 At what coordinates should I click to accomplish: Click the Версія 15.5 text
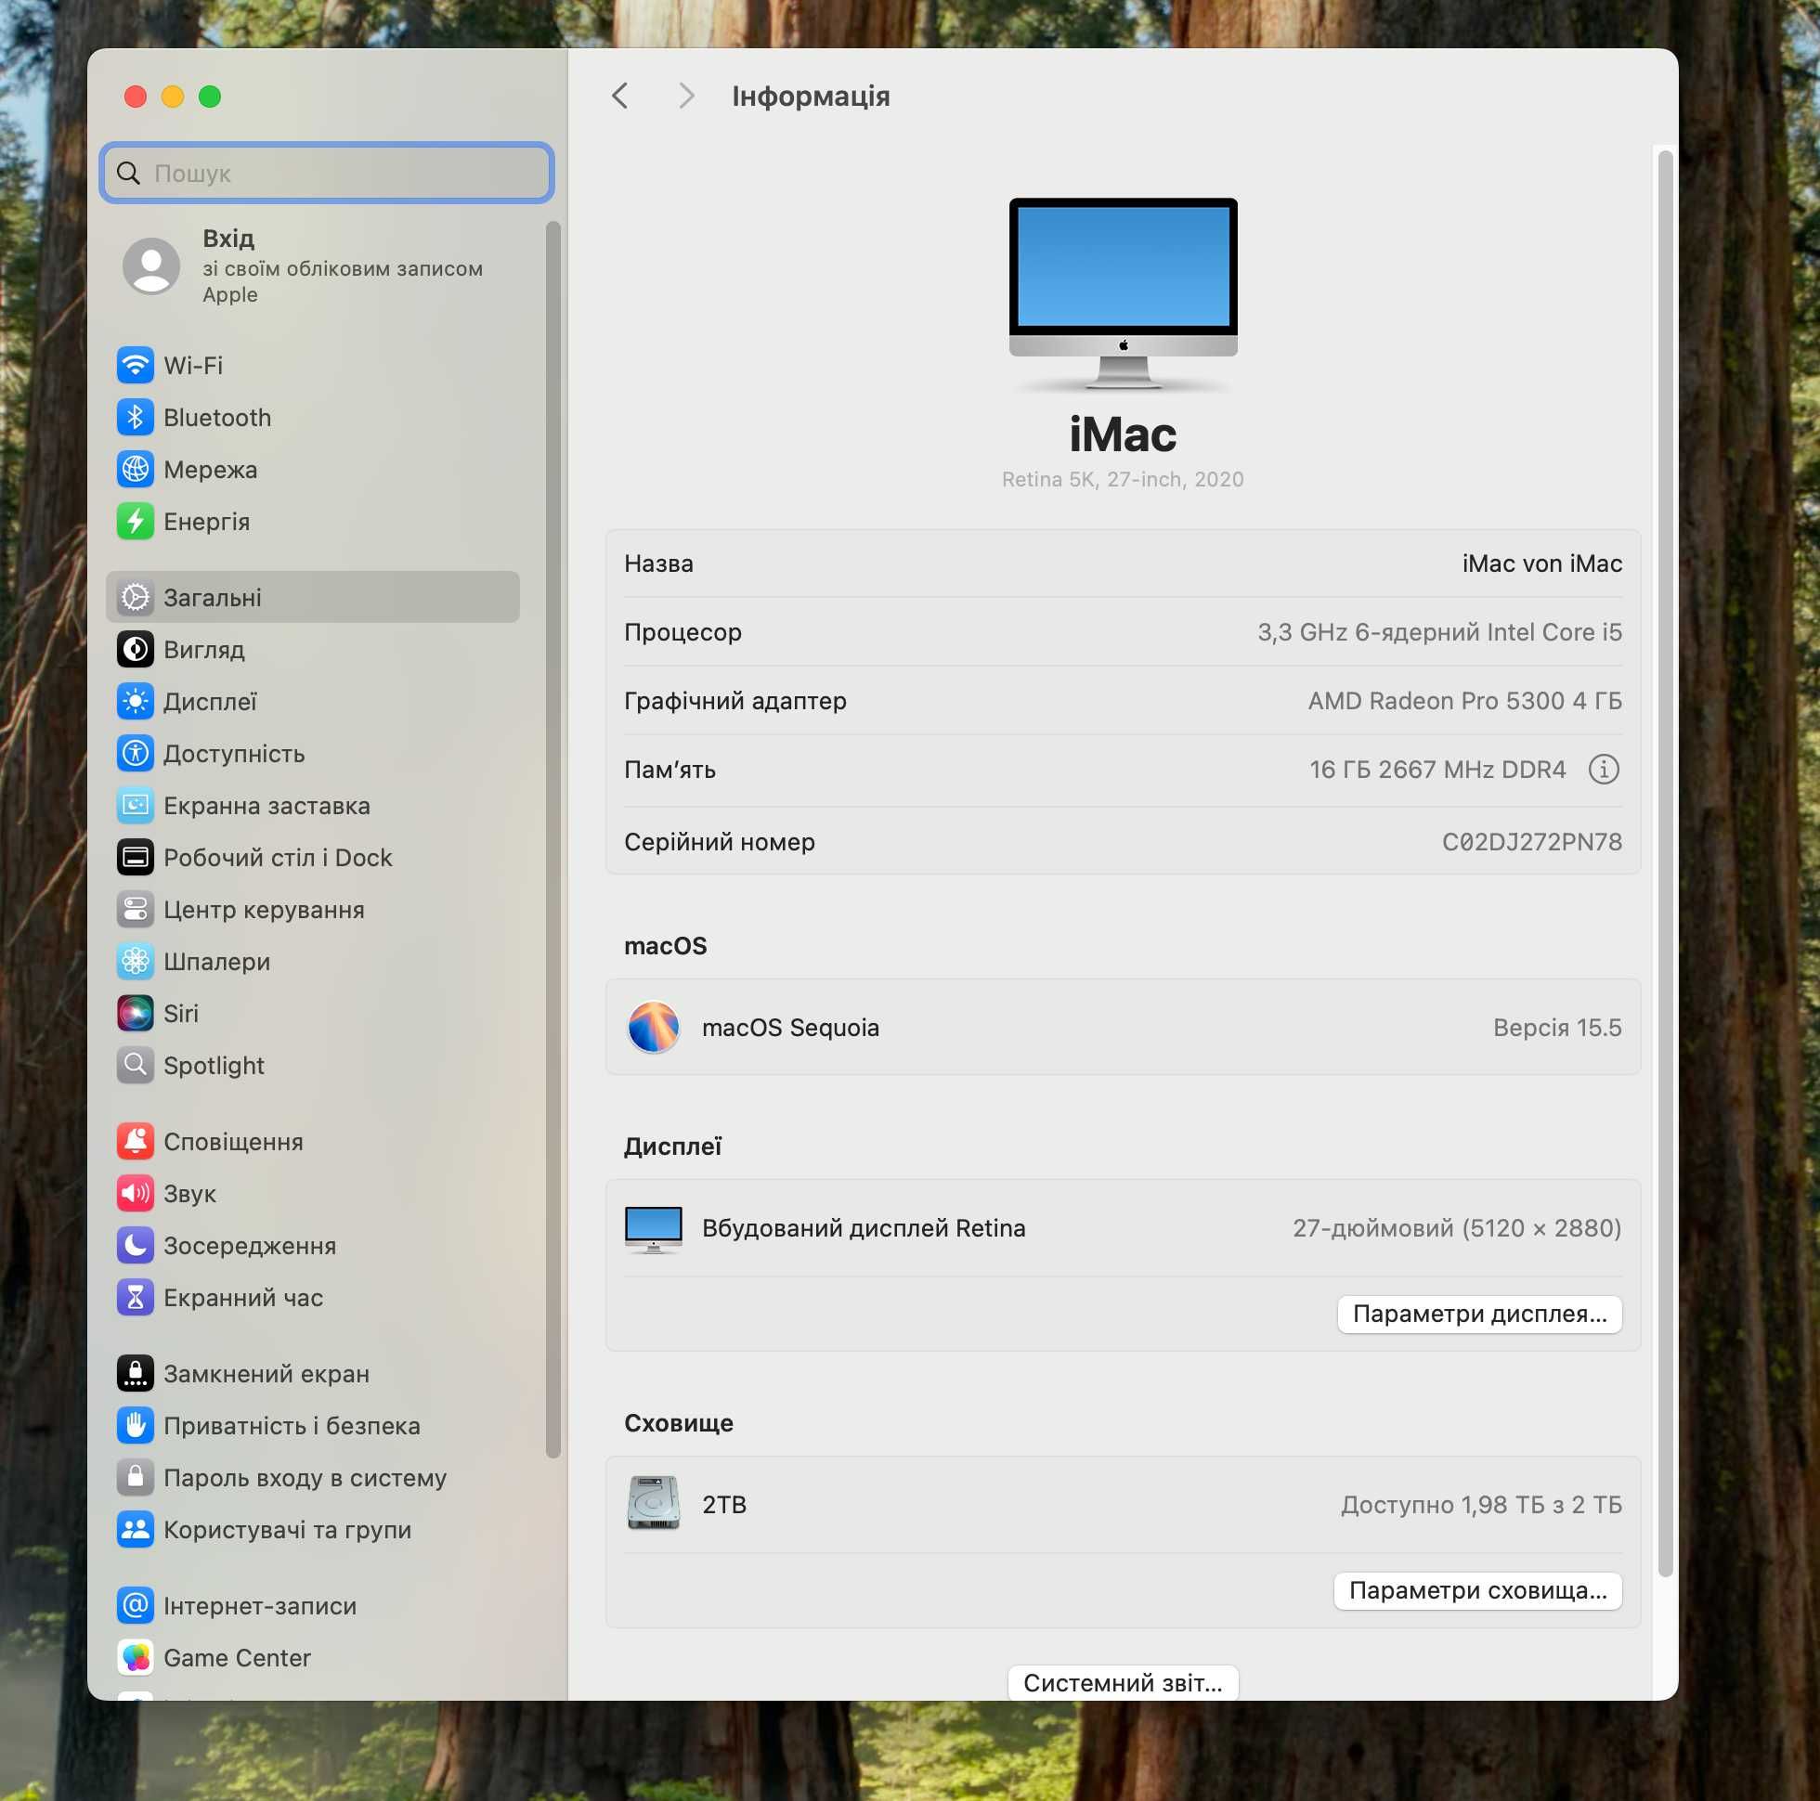point(1556,1027)
